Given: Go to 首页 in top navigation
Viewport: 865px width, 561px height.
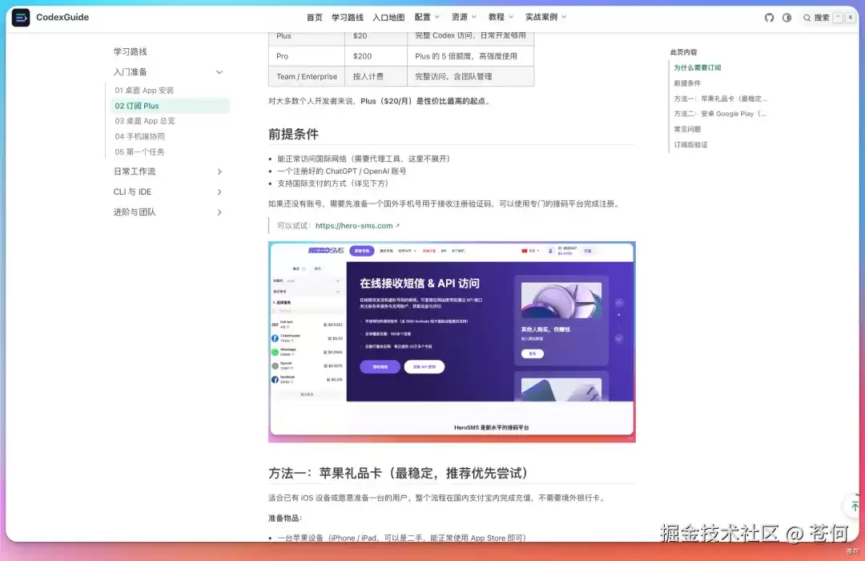Looking at the screenshot, I should pos(315,17).
